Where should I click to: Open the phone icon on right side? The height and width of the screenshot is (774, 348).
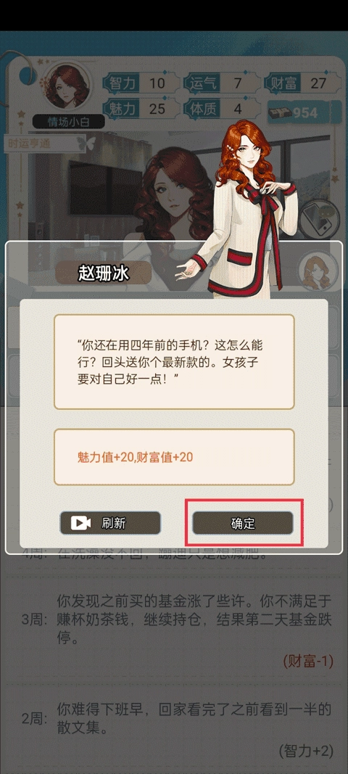319,220
